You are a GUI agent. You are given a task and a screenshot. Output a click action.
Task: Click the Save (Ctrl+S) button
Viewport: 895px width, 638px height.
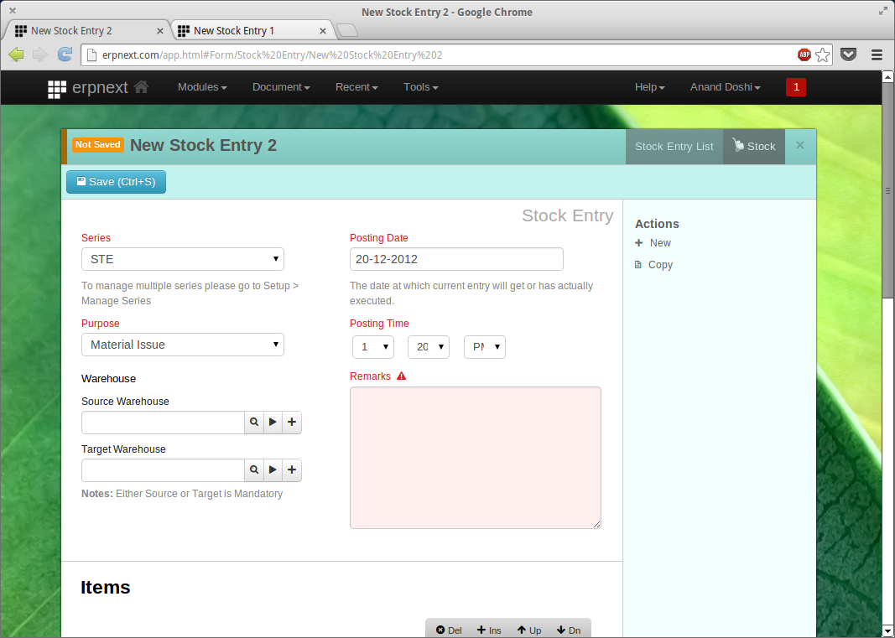(116, 181)
